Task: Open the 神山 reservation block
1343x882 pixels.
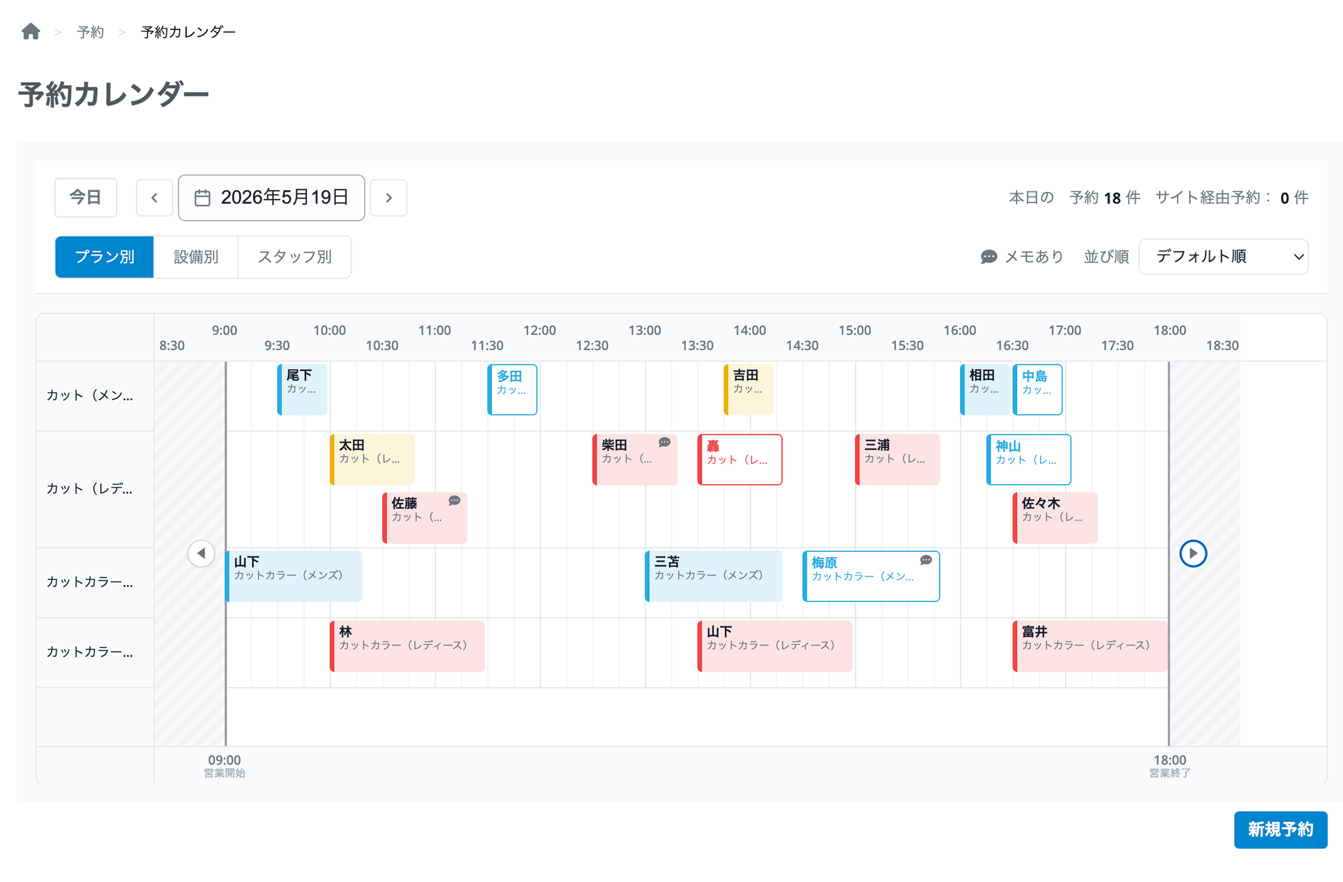Action: pos(1028,459)
